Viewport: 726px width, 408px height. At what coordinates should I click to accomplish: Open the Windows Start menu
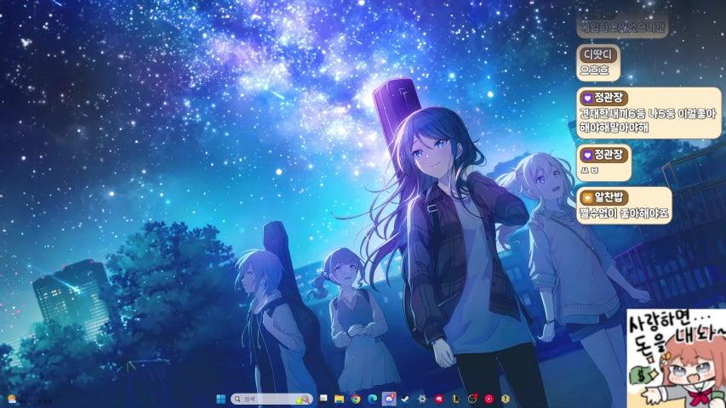220,399
